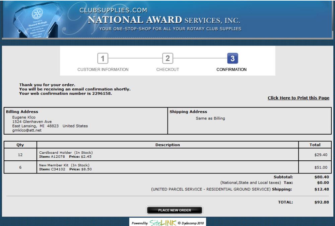The image size is (335, 226).
Task: Click the order total $92.88
Action: tap(322, 202)
